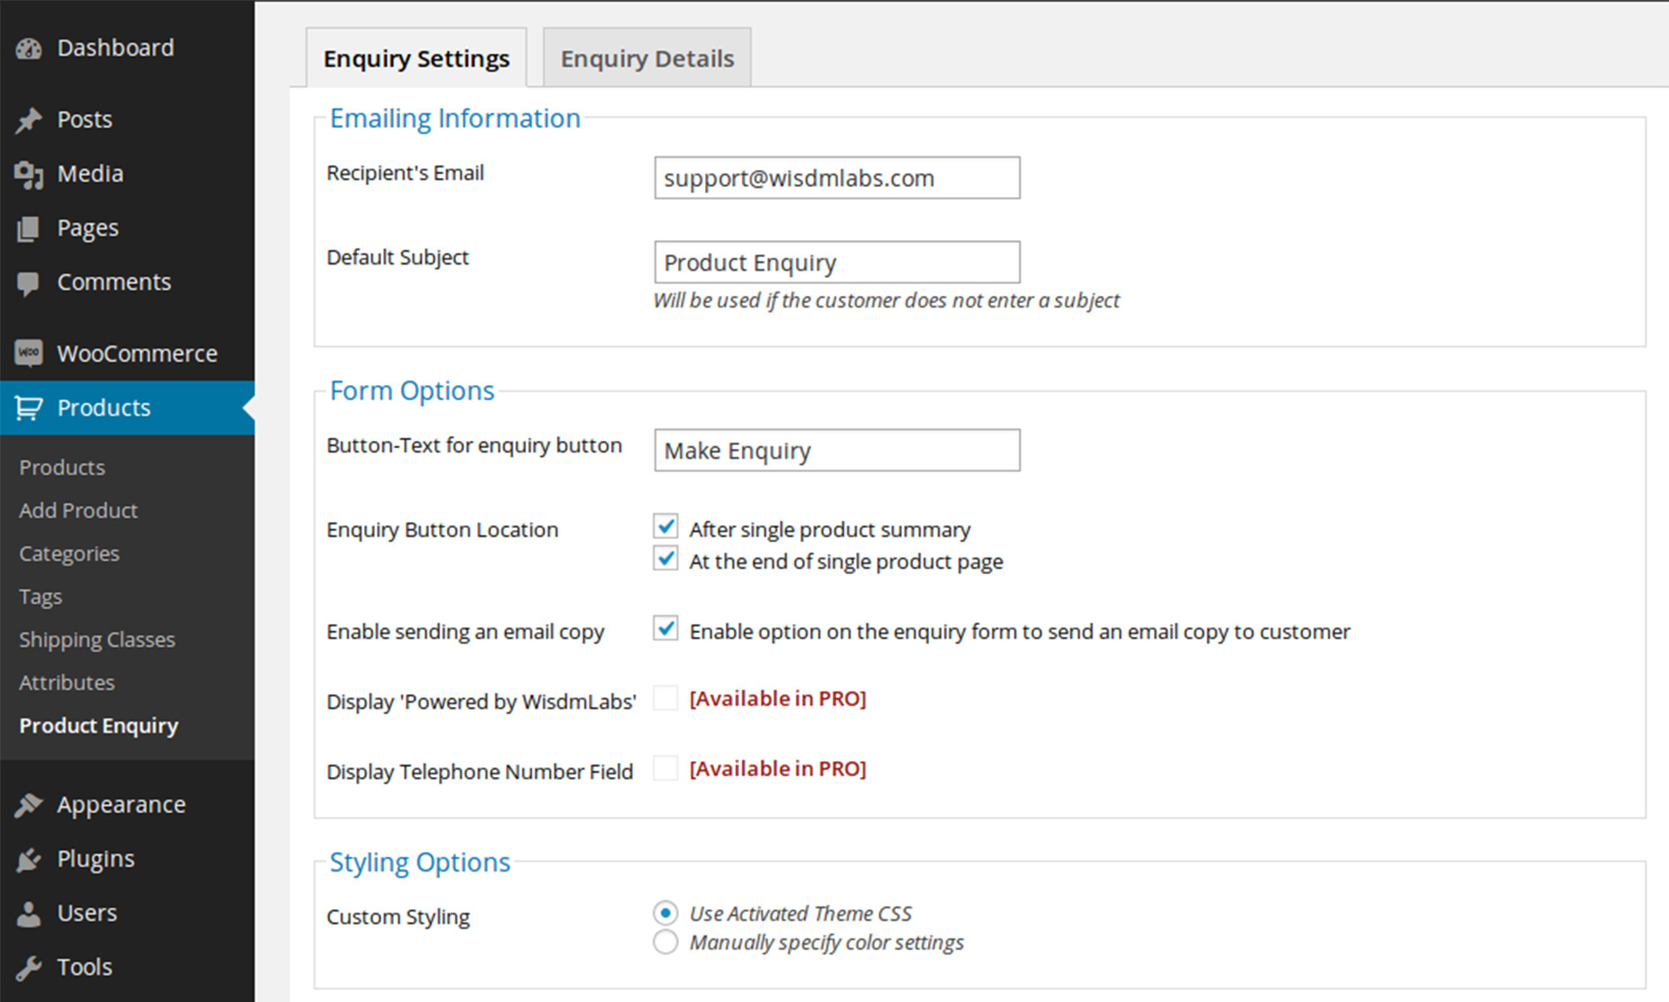Click disabled Telephone Number Field checkbox
Screen dimensions: 1669x1002
tap(665, 768)
